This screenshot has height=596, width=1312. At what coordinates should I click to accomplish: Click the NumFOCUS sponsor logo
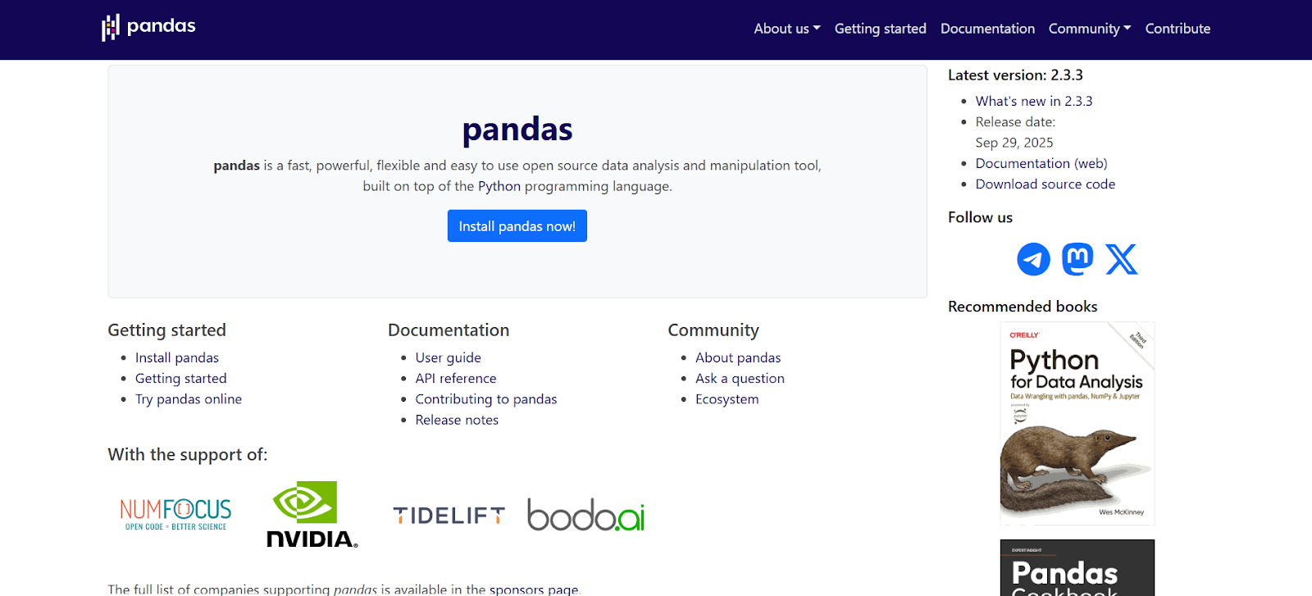click(x=175, y=515)
